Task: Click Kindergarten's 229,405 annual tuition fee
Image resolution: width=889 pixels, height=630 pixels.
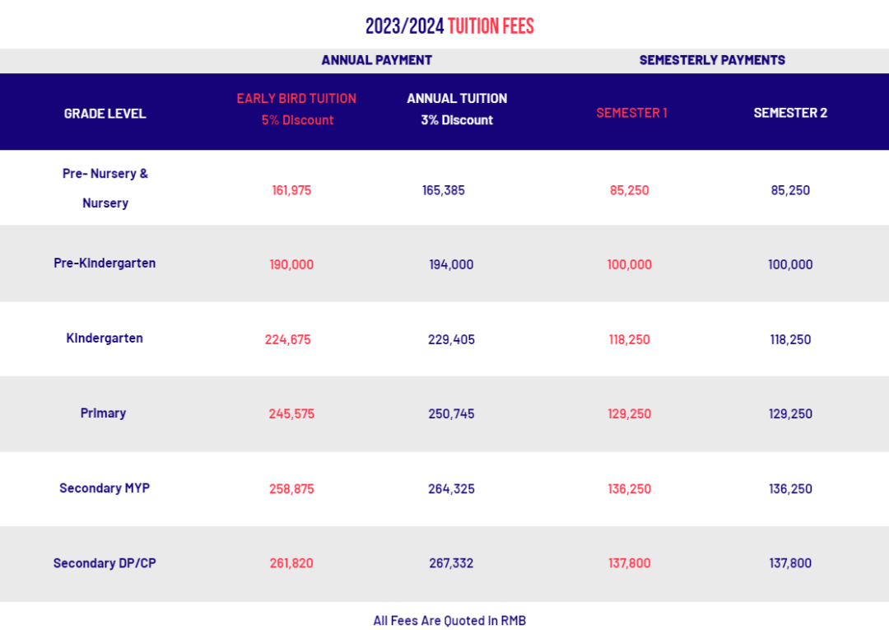Action: tap(451, 339)
